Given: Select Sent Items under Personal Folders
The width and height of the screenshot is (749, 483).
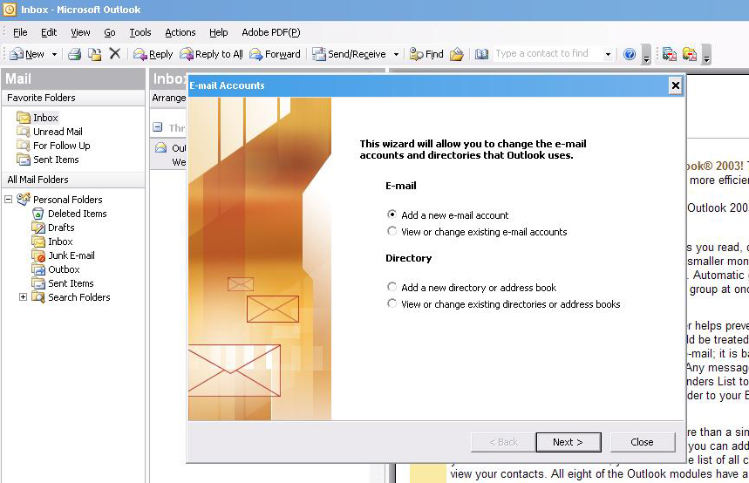Looking at the screenshot, I should pos(63,282).
